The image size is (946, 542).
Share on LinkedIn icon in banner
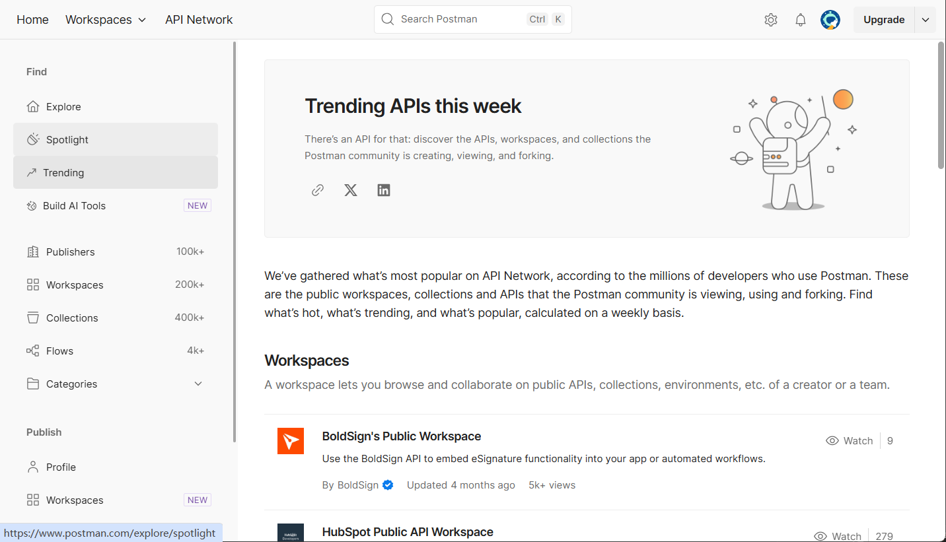point(384,190)
